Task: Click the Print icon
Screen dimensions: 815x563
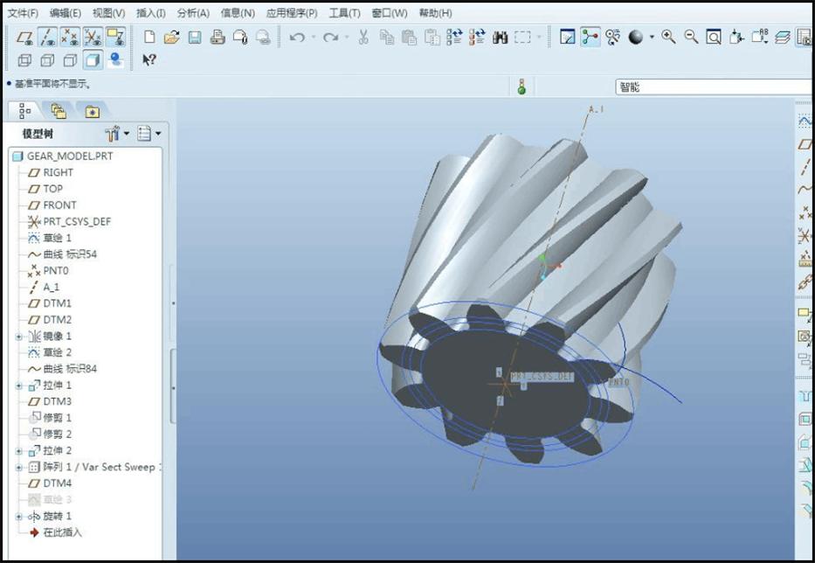Action: click(x=218, y=37)
